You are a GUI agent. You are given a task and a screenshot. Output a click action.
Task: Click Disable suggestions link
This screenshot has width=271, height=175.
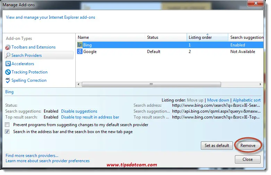(79, 111)
